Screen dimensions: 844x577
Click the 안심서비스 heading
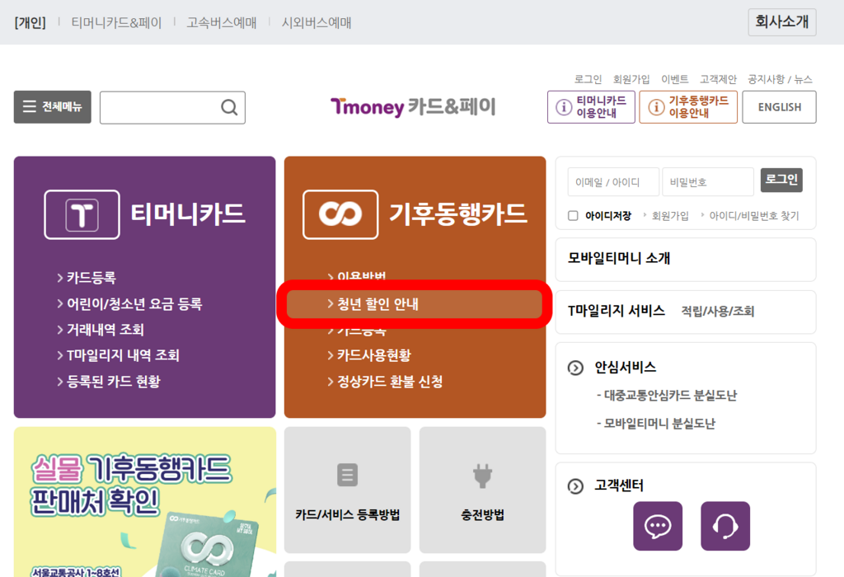click(626, 368)
